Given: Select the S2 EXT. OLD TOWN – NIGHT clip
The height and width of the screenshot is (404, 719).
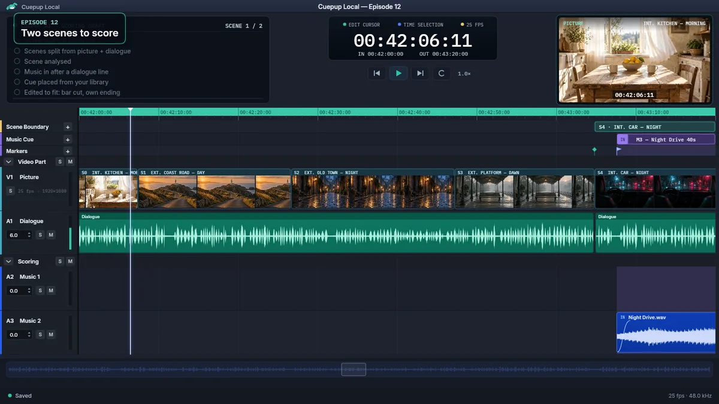Looking at the screenshot, I should click(373, 189).
